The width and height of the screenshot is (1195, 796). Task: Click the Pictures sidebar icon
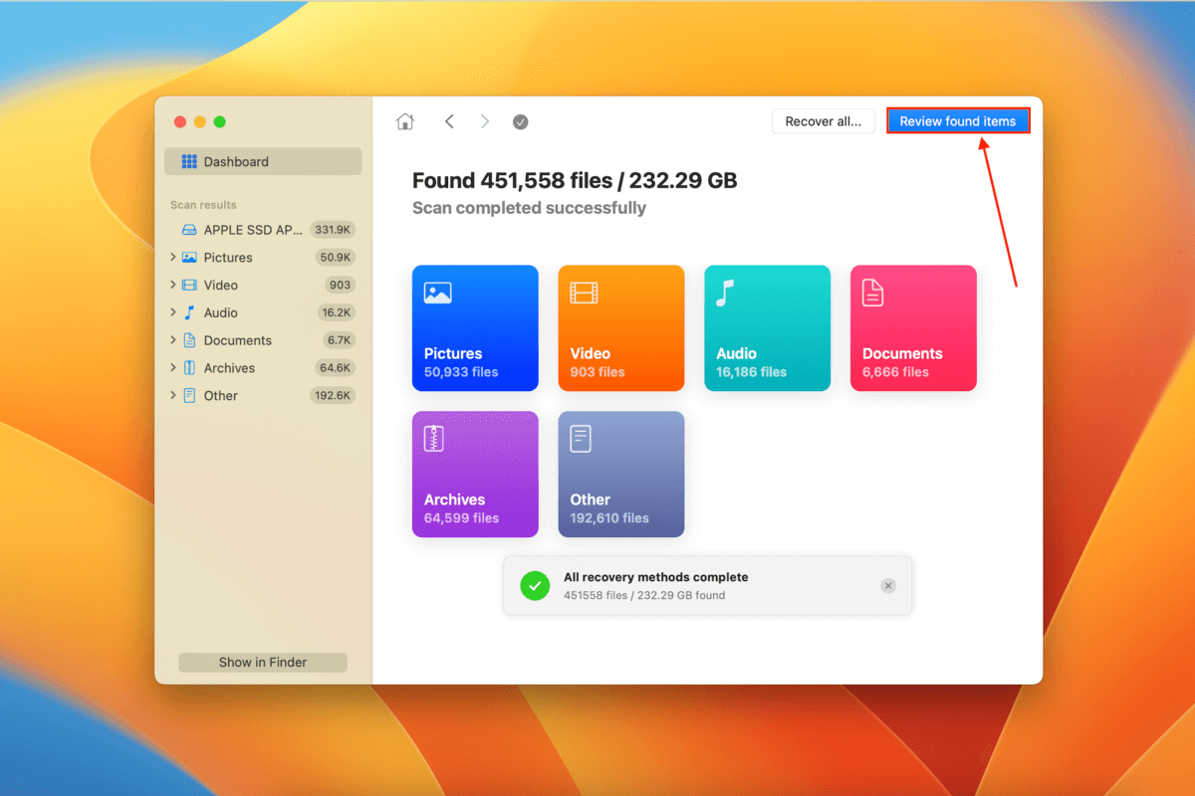click(x=189, y=258)
